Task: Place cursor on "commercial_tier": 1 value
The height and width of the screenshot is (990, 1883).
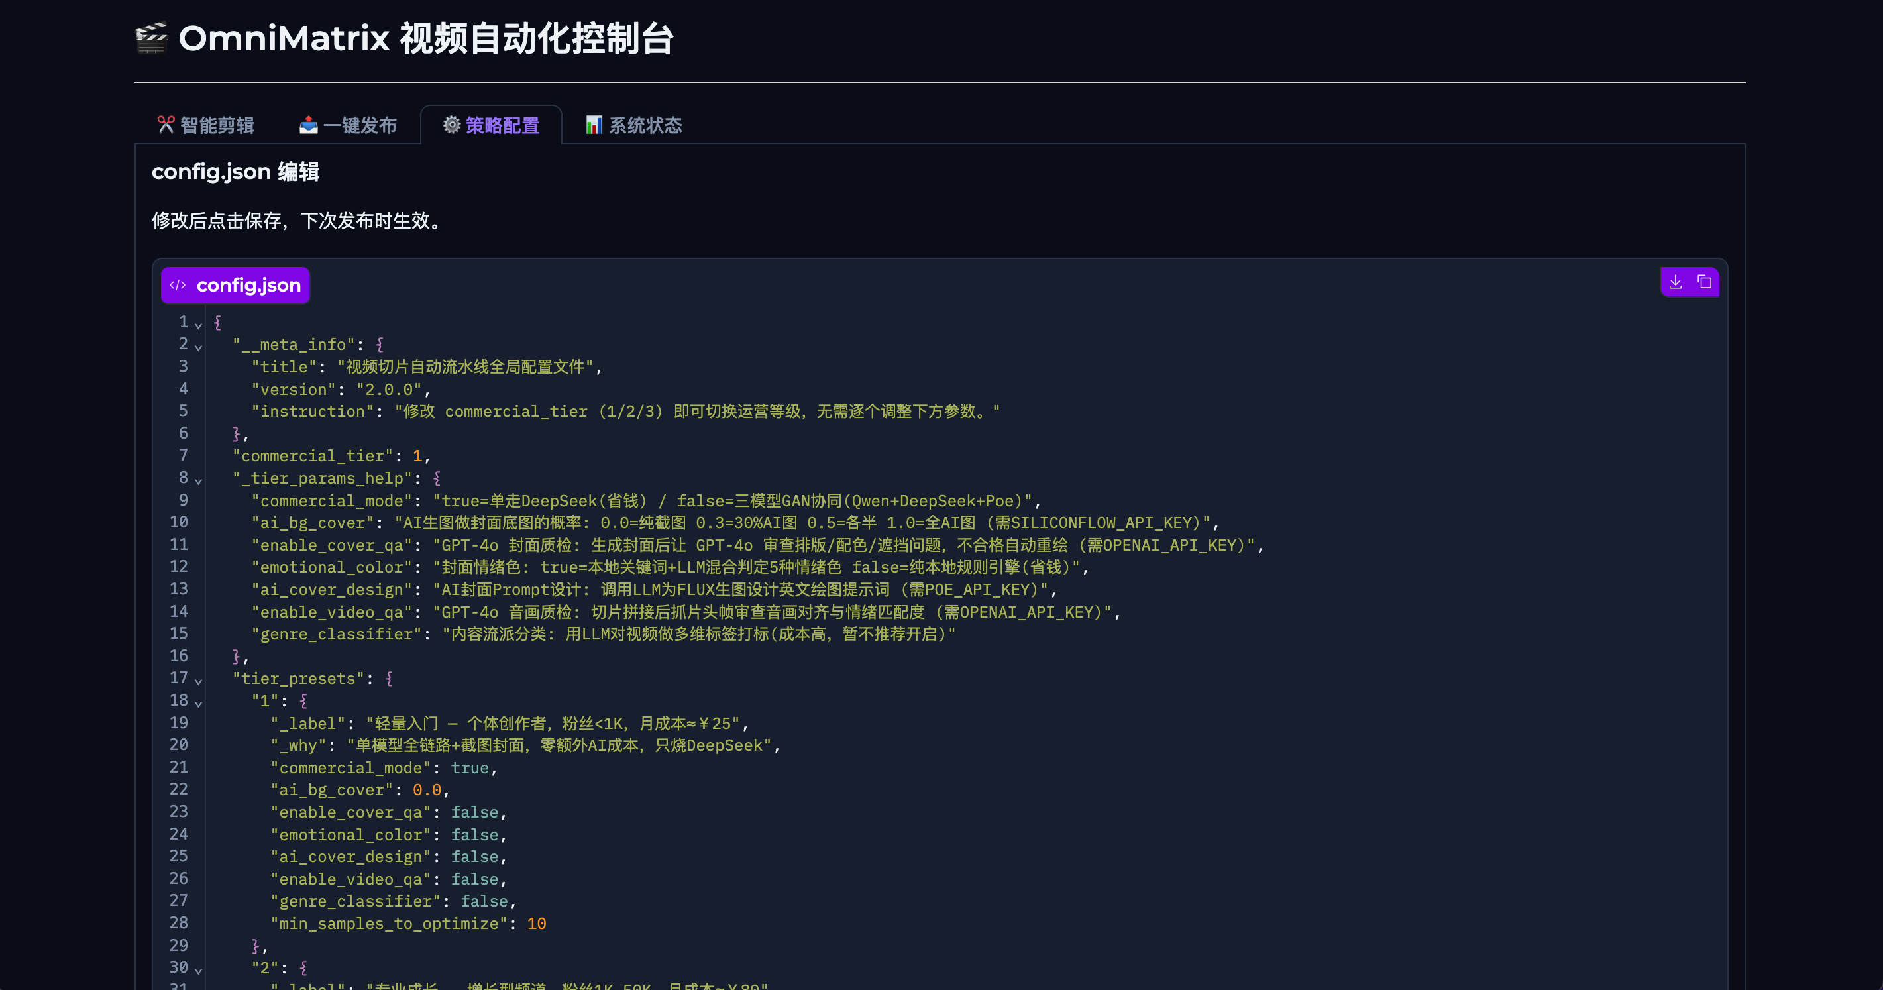Action: 417,457
